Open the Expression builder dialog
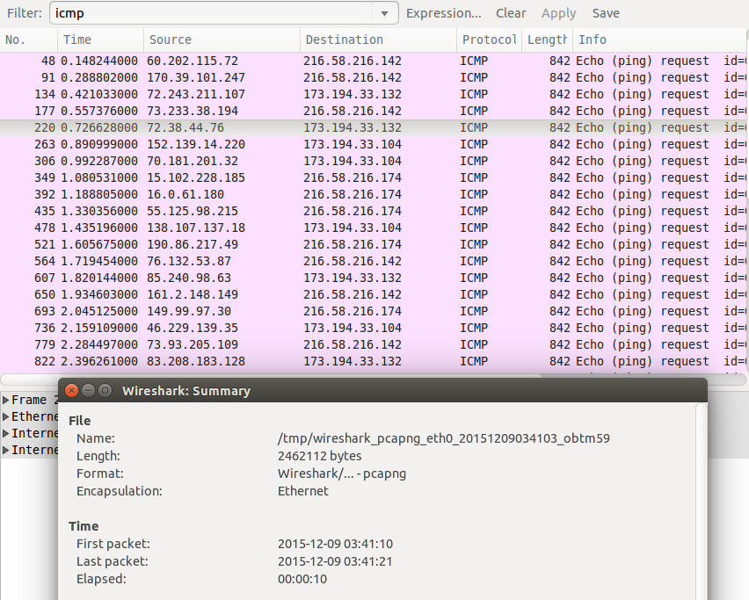This screenshot has width=749, height=600. coord(444,13)
